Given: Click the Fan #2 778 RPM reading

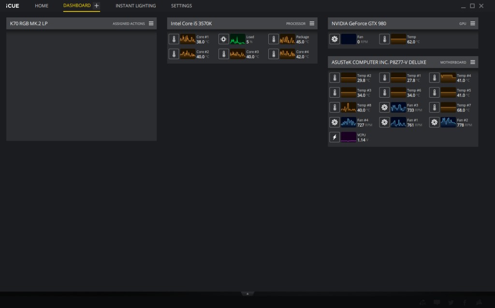Looking at the screenshot, I should tap(465, 125).
